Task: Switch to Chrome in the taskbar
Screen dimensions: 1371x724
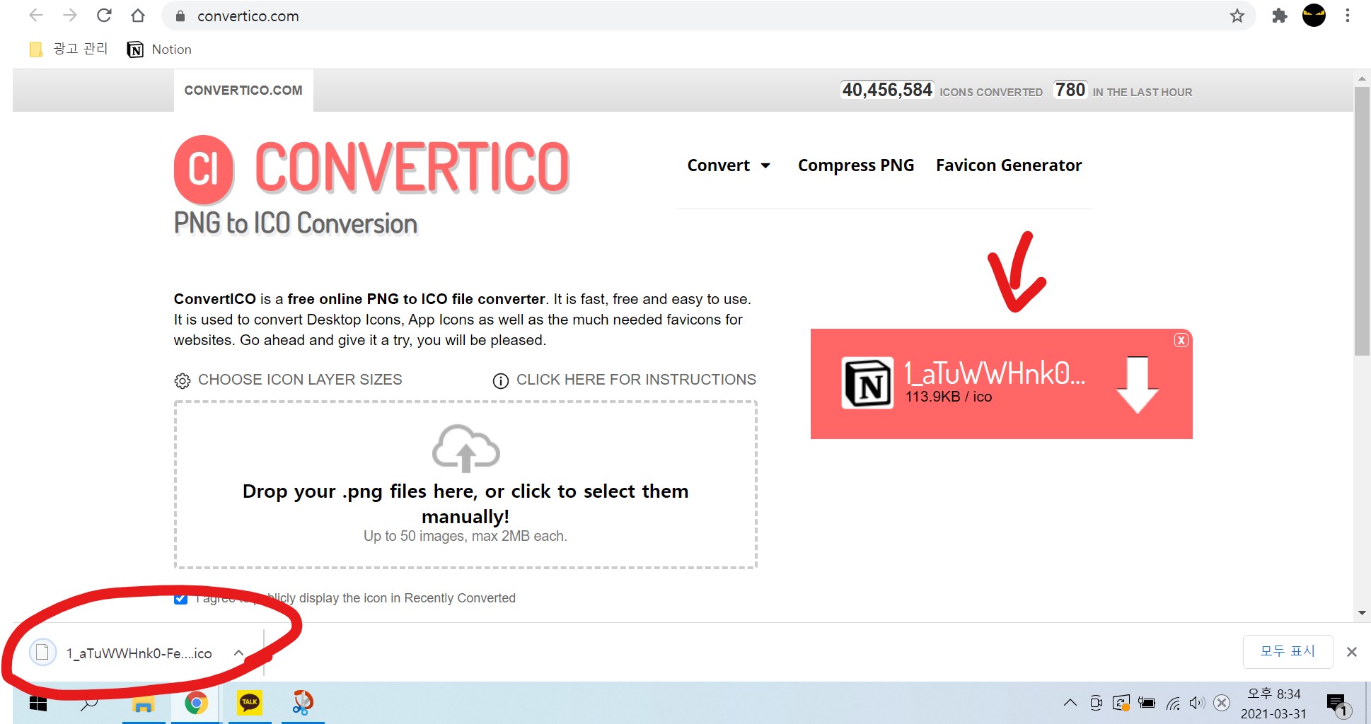Action: coord(196,703)
